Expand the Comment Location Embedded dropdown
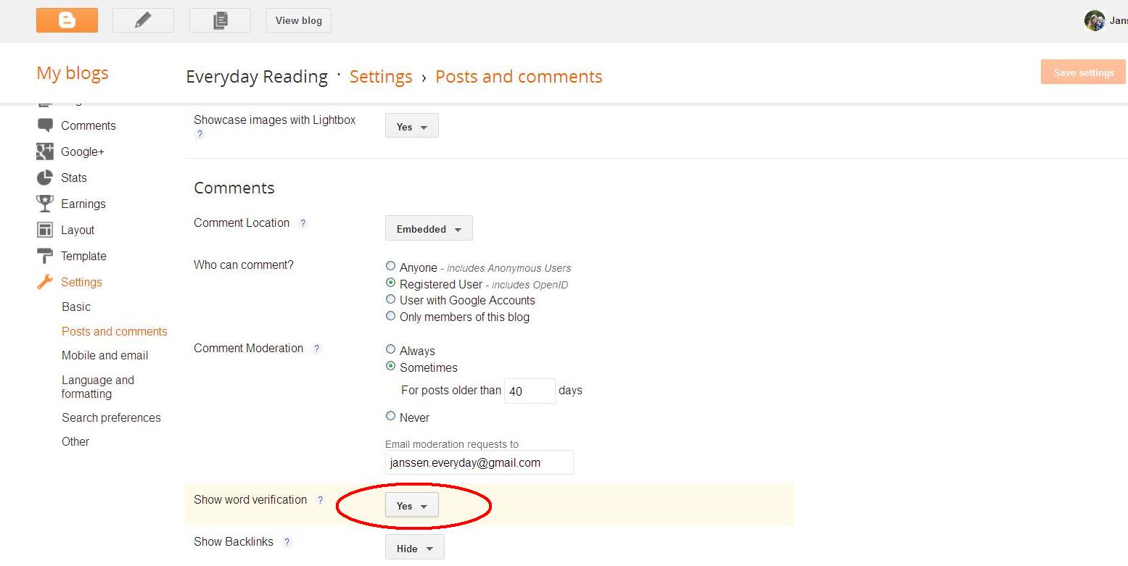This screenshot has height=566, width=1128. [429, 229]
